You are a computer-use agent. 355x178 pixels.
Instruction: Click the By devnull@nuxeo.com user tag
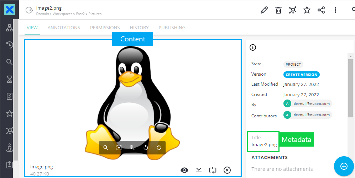[x=308, y=104]
